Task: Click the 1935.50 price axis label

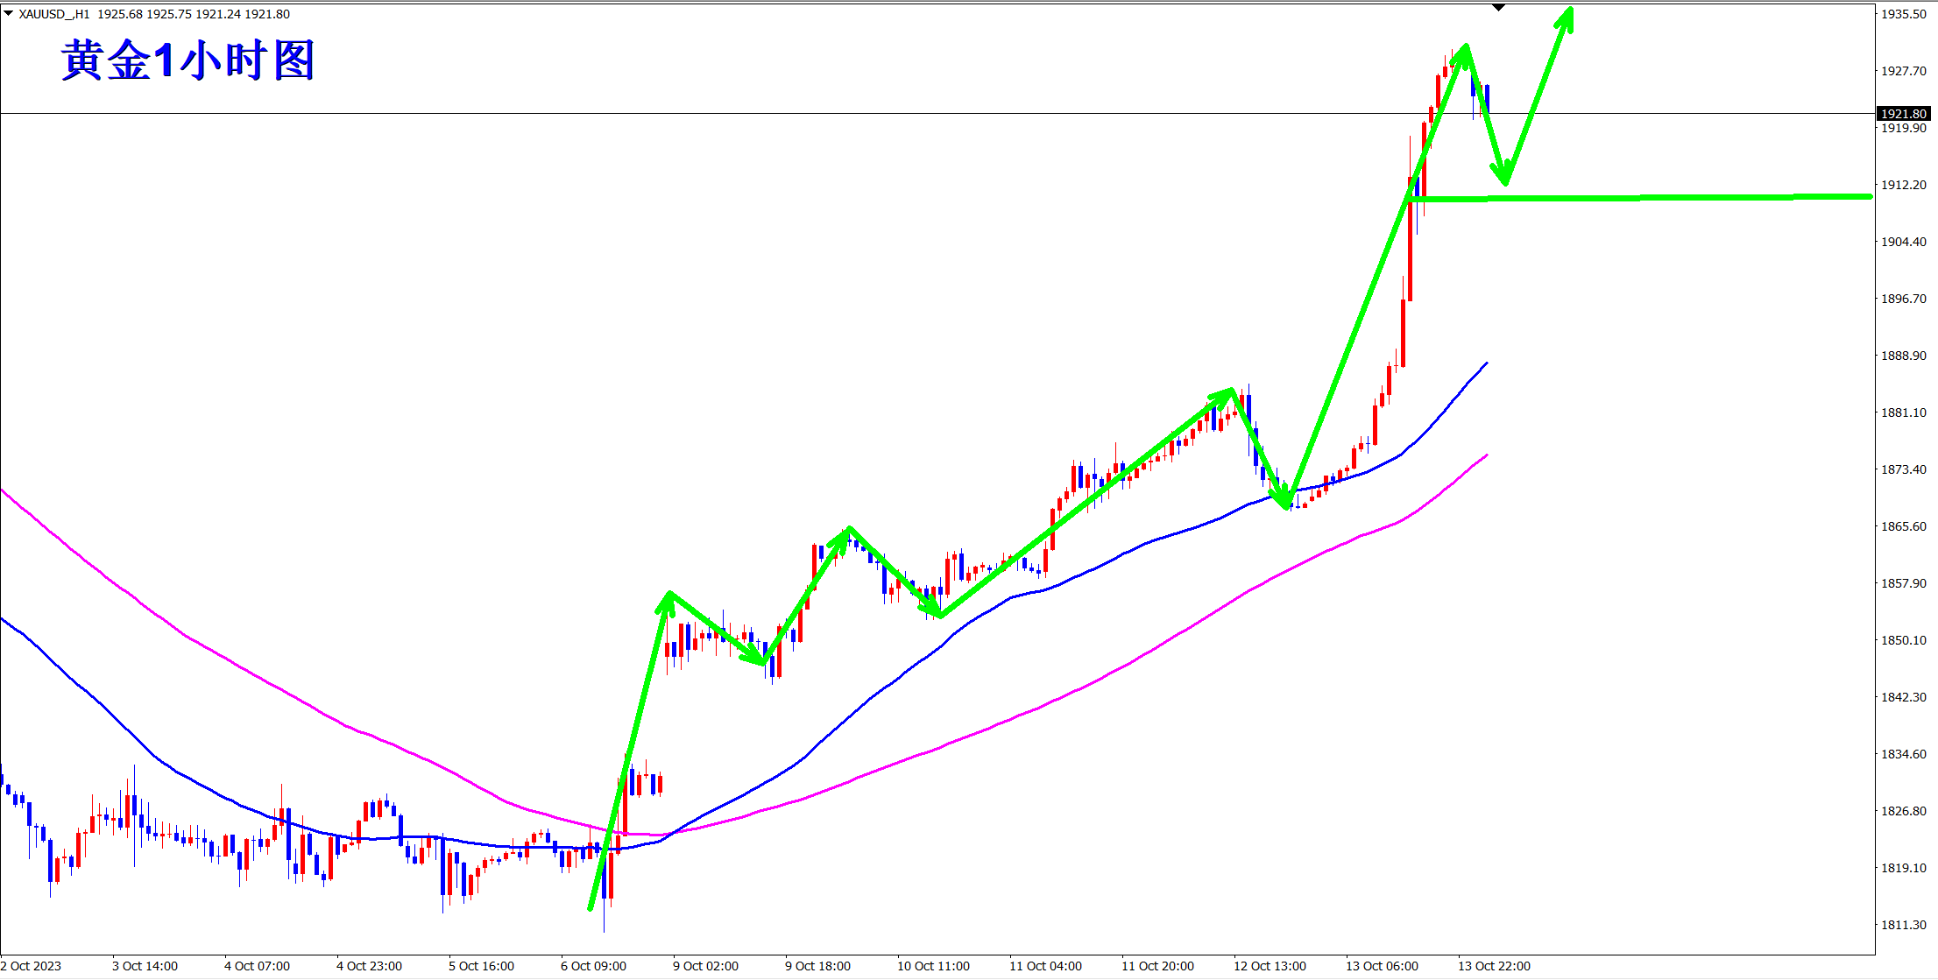Action: tap(1904, 14)
